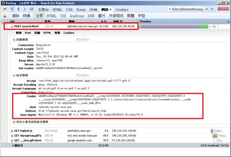
Task: Activate the element inspect pointer icon
Action: click(12, 9)
